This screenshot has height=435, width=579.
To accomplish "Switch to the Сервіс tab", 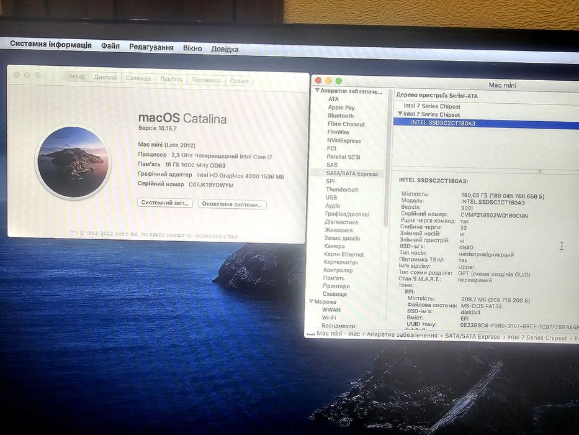I will coord(240,81).
